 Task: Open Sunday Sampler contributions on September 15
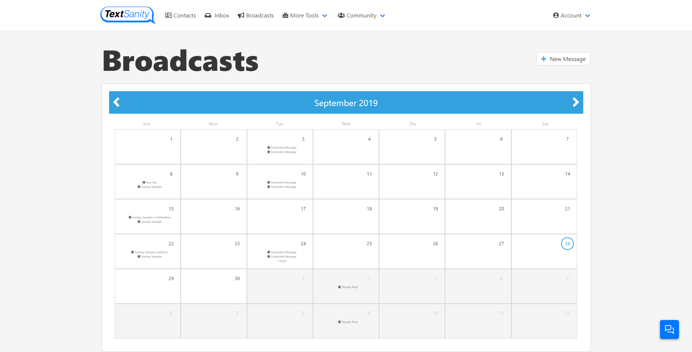point(150,217)
